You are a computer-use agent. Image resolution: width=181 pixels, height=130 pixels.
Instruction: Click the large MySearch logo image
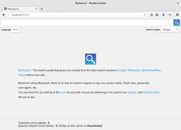coord(90,59)
